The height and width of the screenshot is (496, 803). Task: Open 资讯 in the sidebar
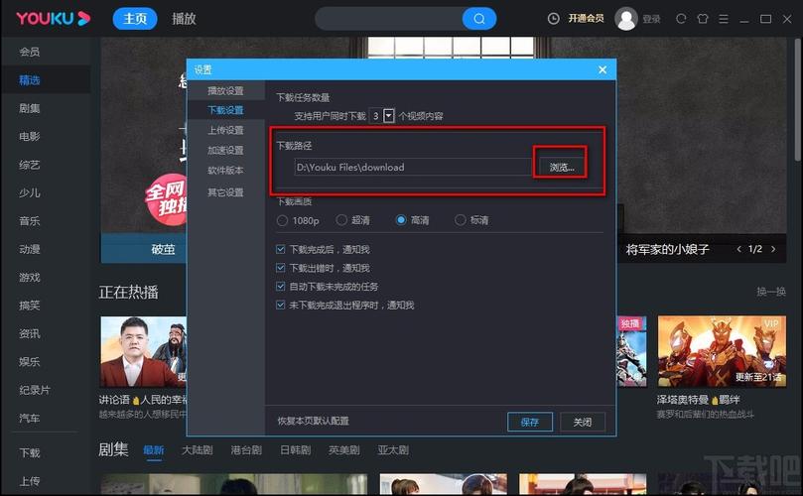(x=30, y=333)
